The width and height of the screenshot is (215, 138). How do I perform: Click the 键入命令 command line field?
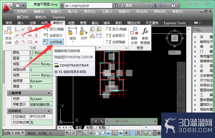point(132,121)
